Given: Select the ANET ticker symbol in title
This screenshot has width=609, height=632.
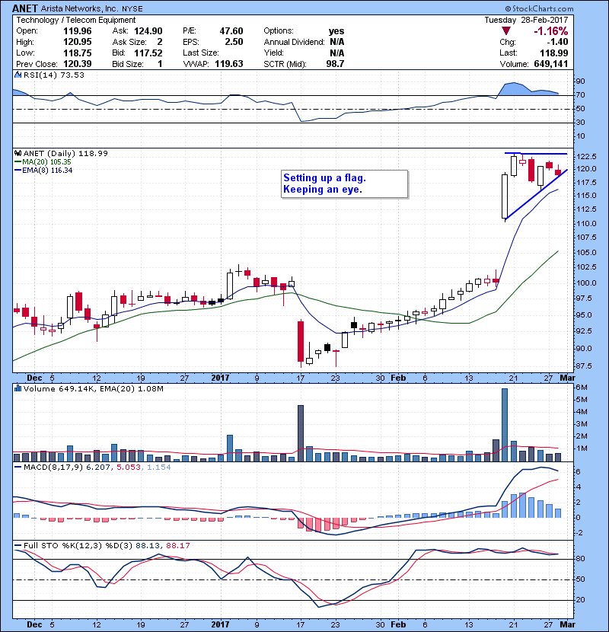Looking at the screenshot, I should point(25,8).
